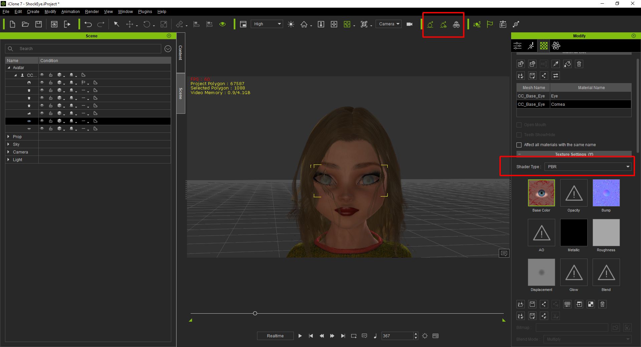The height and width of the screenshot is (347, 641).
Task: Step to the previous frame
Action: (x=322, y=336)
